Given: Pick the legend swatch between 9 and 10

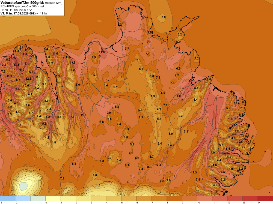Looking at the screenshot, I should point(189,199).
